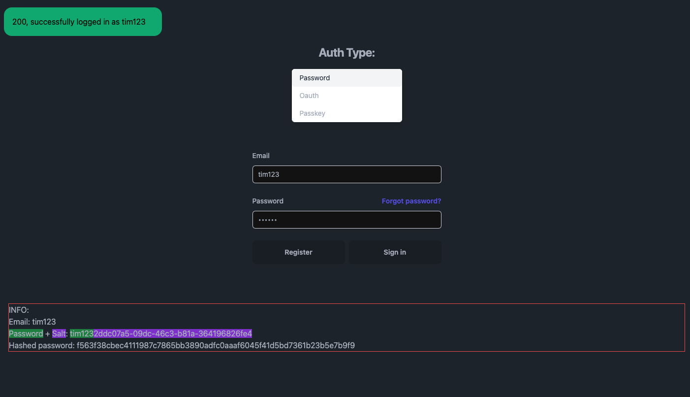Dismiss the green login success notification

[x=83, y=22]
